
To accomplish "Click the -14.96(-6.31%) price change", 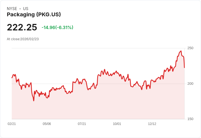I will pos(57,27).
